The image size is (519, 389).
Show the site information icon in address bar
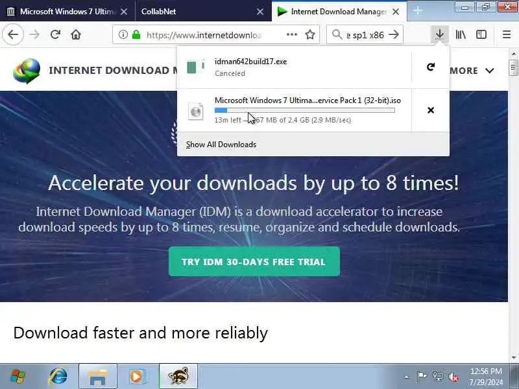click(x=123, y=34)
